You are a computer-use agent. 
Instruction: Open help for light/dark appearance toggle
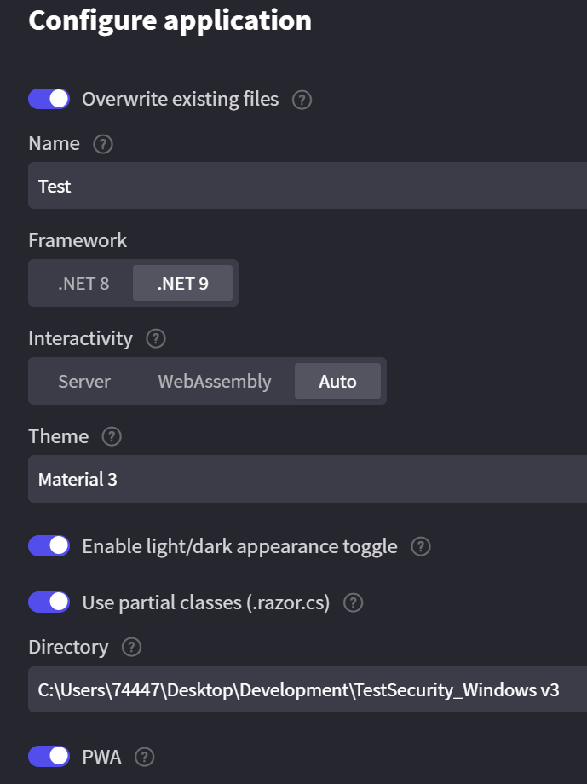click(x=420, y=546)
